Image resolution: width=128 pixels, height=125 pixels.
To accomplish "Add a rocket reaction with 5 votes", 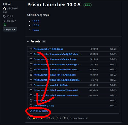I will 59,118.
